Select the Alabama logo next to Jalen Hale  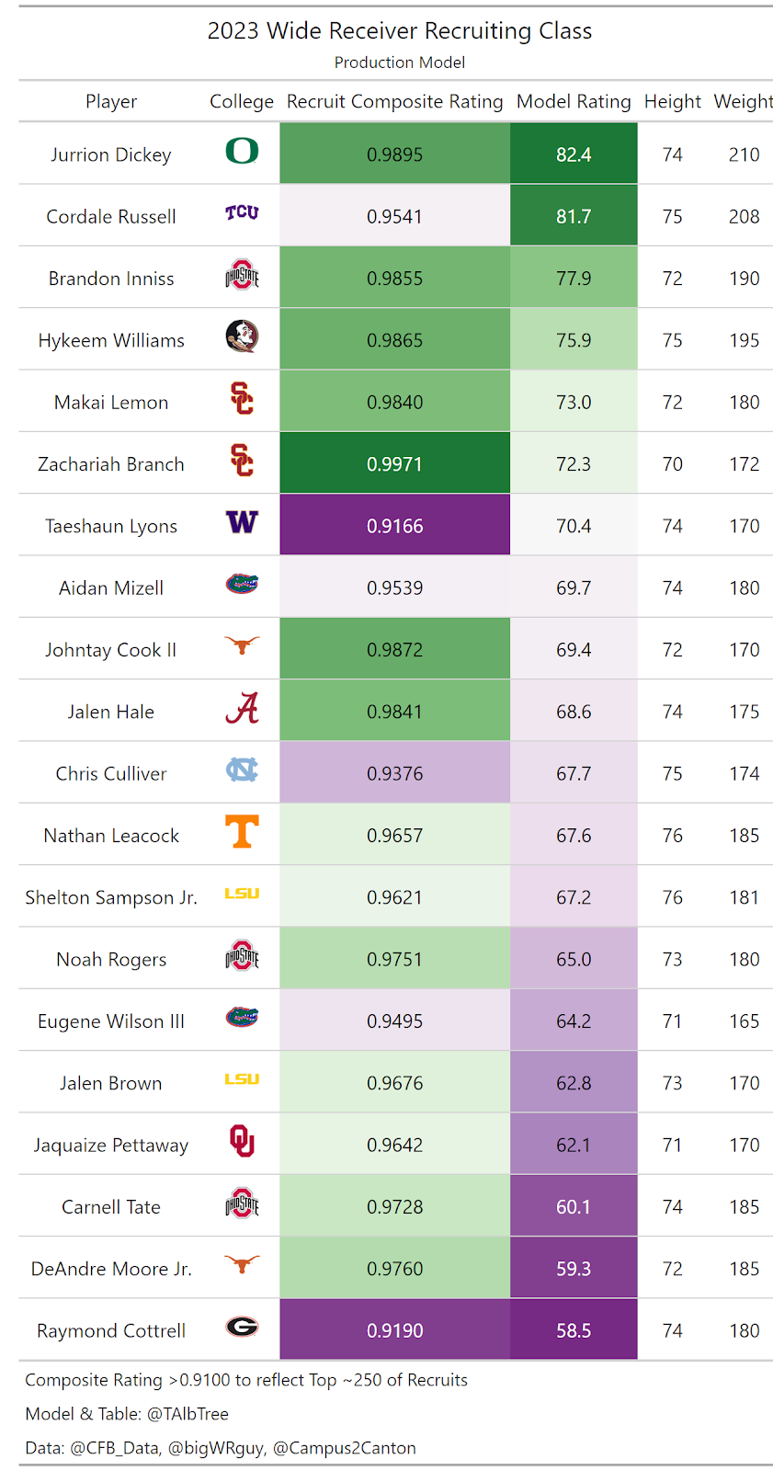tap(242, 709)
